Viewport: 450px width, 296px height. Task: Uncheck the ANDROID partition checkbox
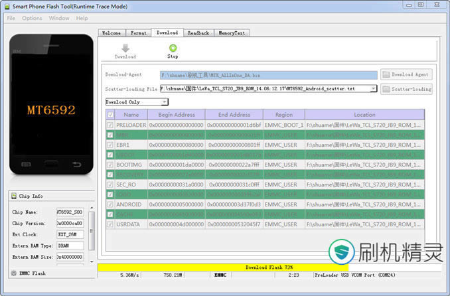[x=110, y=204]
